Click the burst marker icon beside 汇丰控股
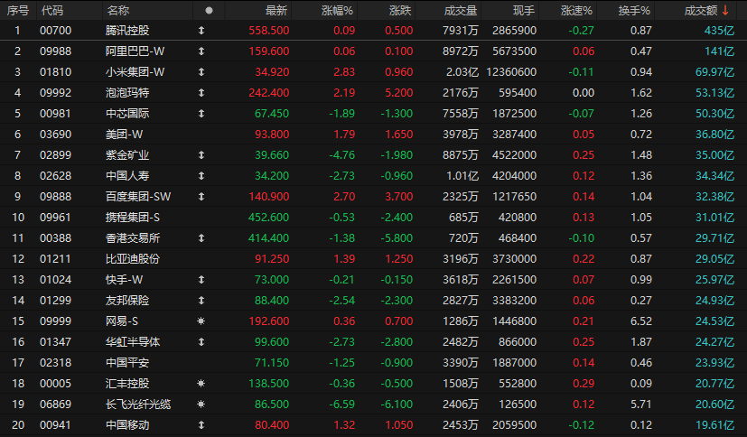The width and height of the screenshot is (747, 437). click(201, 383)
